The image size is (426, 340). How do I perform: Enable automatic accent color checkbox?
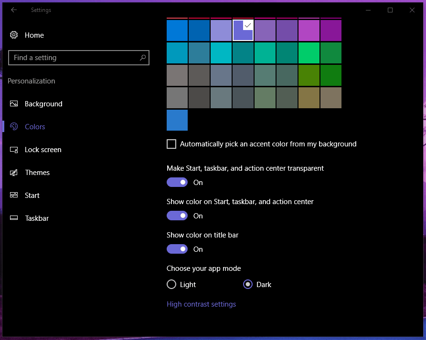click(171, 144)
